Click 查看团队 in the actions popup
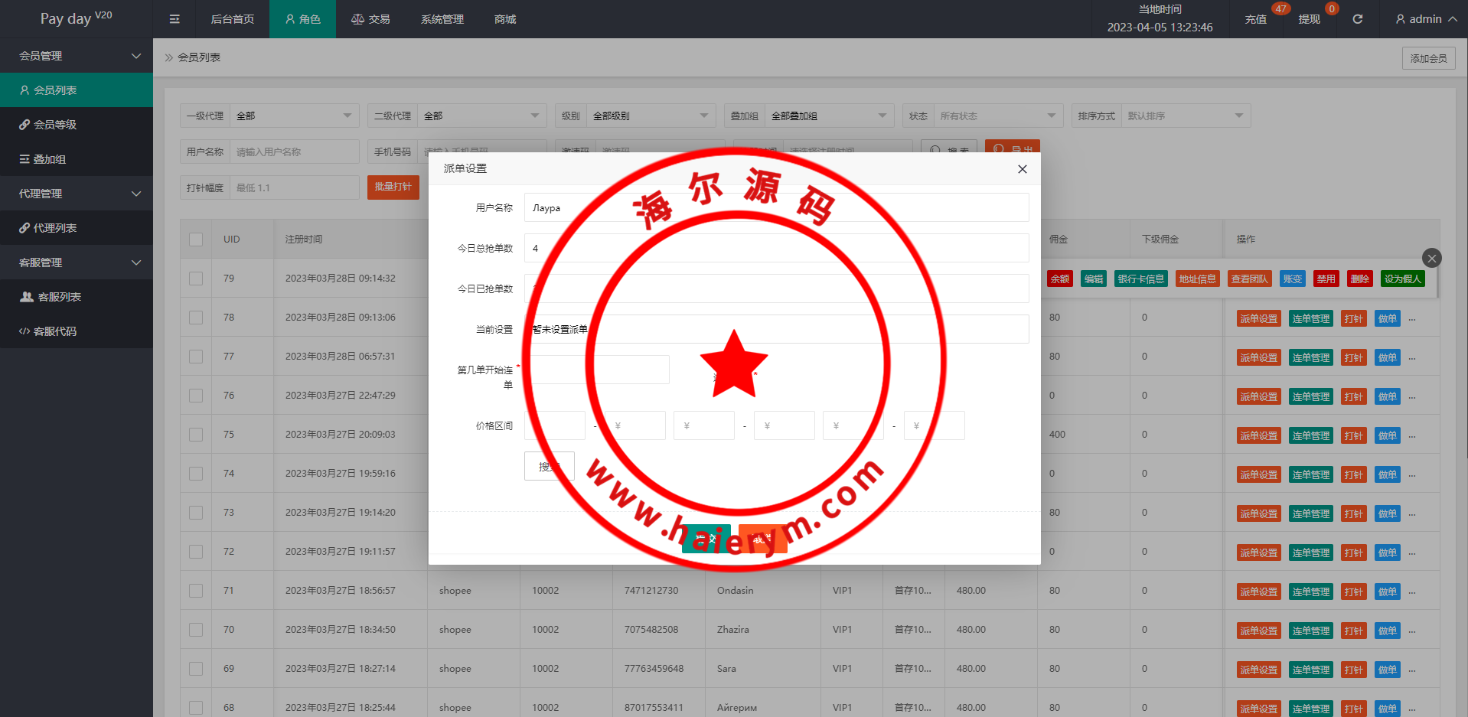 (x=1250, y=279)
